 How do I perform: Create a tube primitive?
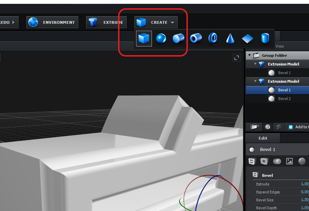click(x=196, y=38)
